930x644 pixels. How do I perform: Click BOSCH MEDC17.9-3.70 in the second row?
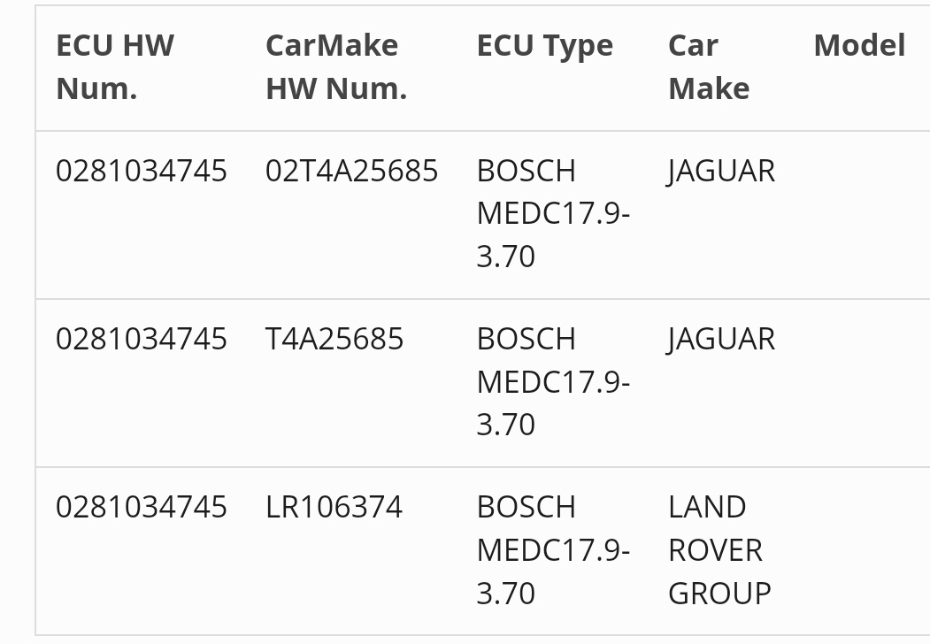point(553,381)
